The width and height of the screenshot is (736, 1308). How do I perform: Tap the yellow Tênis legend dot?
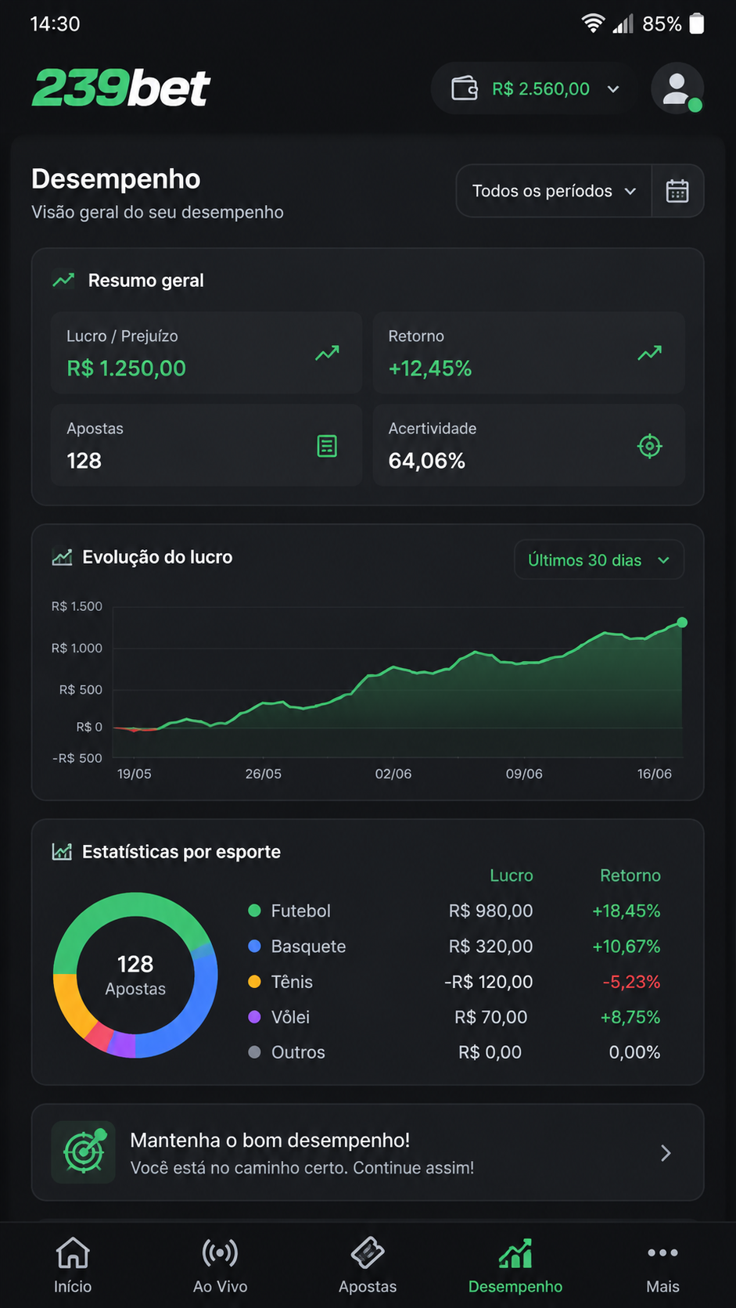point(254,982)
